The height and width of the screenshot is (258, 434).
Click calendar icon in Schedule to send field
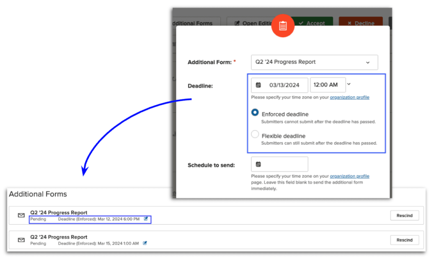(x=258, y=164)
